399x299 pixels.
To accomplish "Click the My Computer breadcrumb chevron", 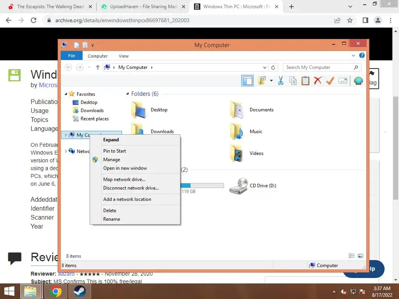I will click(152, 67).
